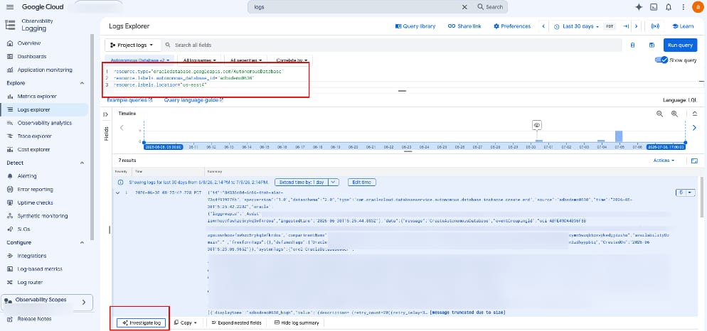Click the tall 07-05 bar in the timeline

pyautogui.click(x=619, y=136)
